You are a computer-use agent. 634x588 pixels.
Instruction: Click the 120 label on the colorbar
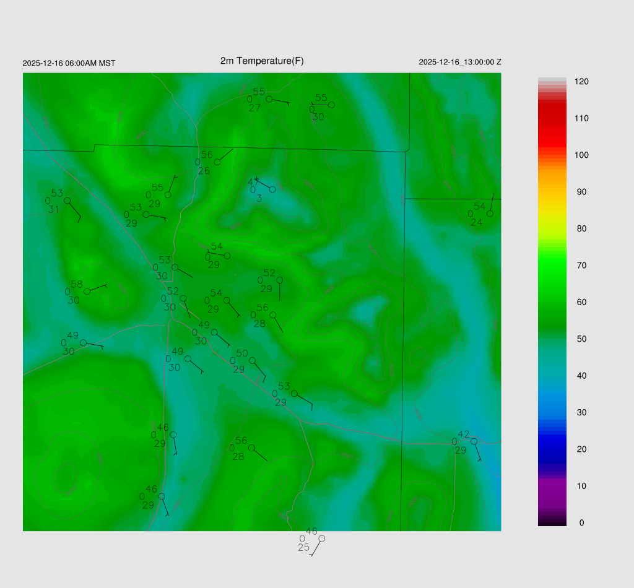[x=581, y=82]
